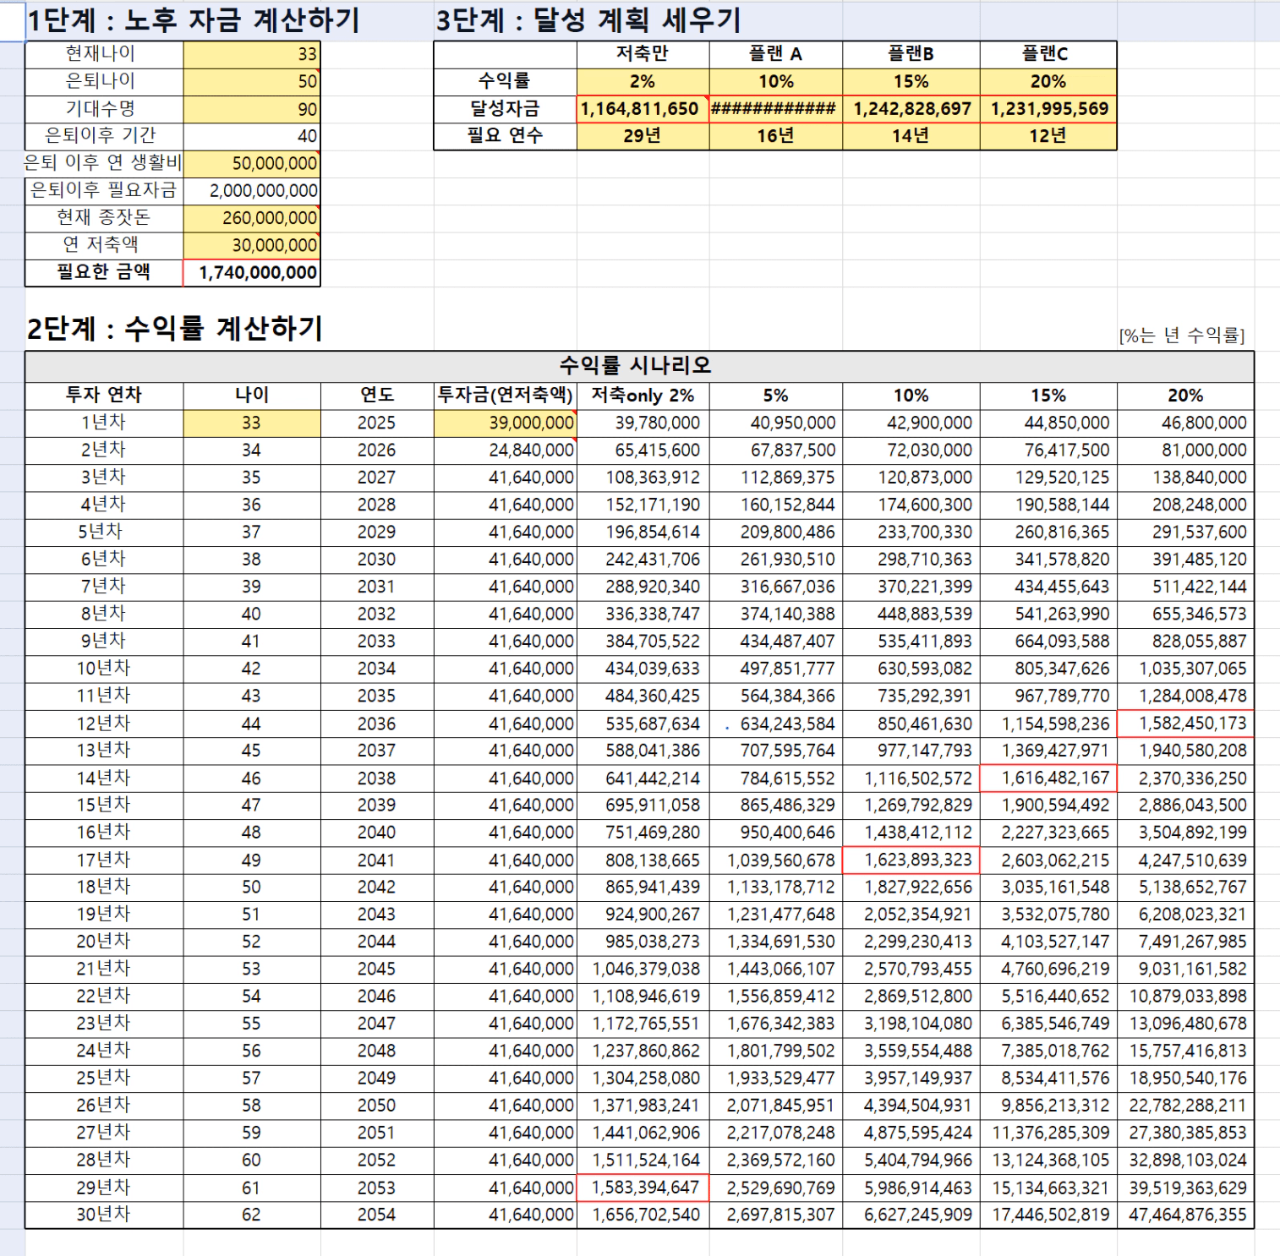Click the [%는 년 수익률] note
1280x1256 pixels.
tap(1181, 336)
